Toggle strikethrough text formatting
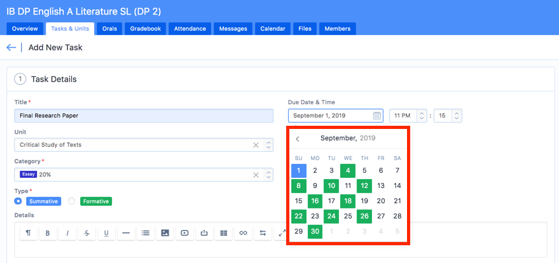The height and width of the screenshot is (263, 559). coord(86,233)
